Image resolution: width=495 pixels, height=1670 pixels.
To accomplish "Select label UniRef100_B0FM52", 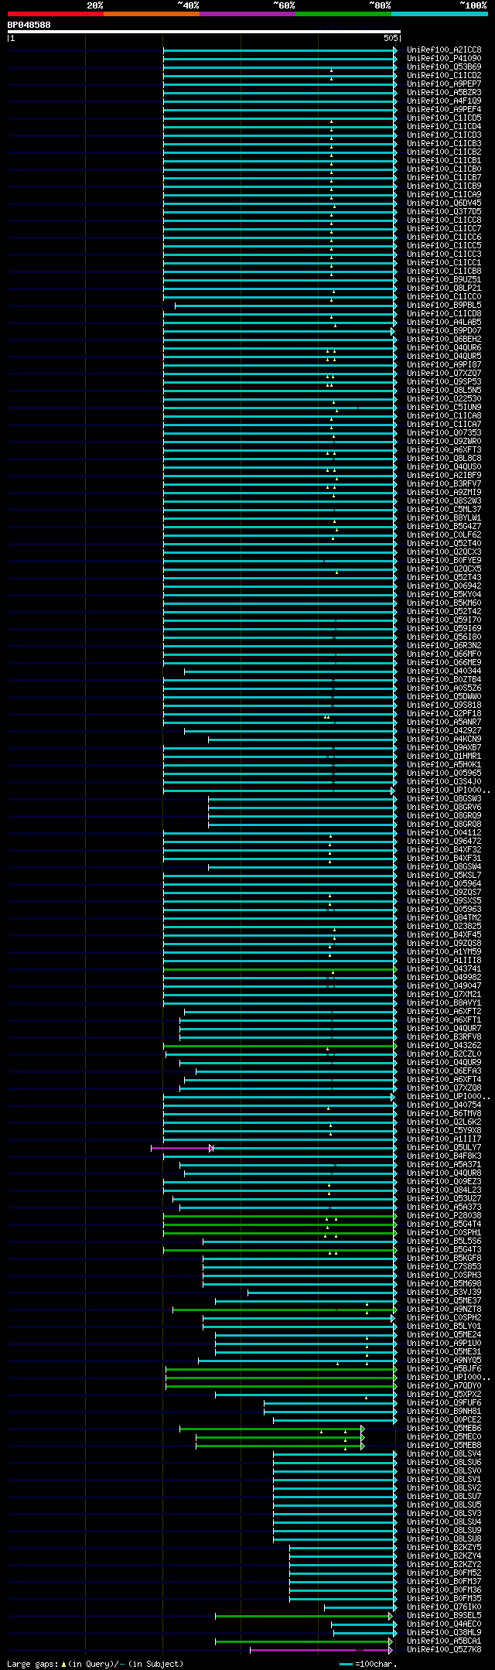I will pos(444,1573).
